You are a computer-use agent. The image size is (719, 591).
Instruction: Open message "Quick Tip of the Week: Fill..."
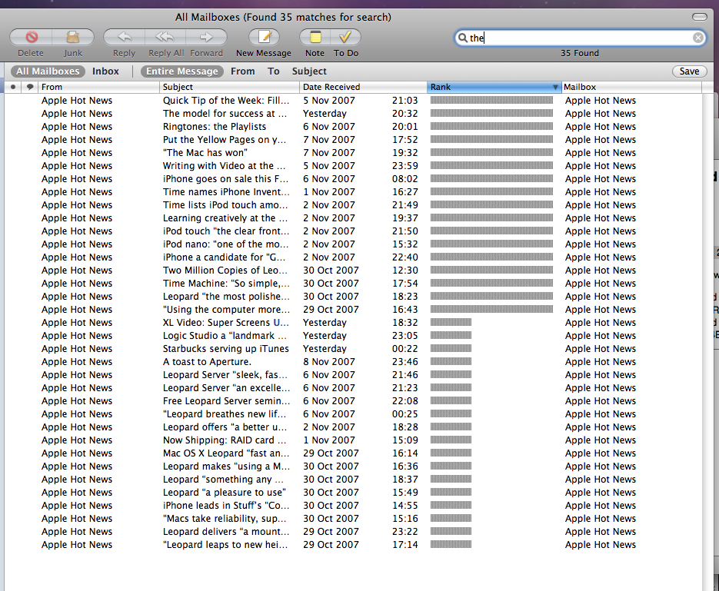pyautogui.click(x=353, y=101)
